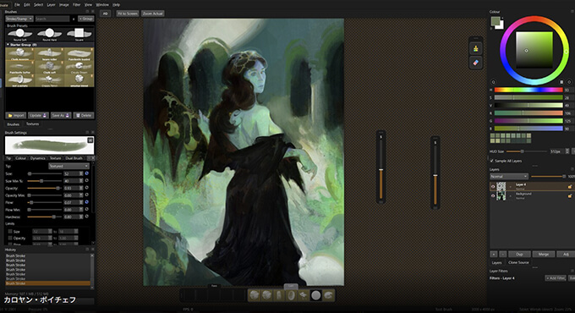Click the Merge layers button
Viewport: 575px width, 313px height.
pyautogui.click(x=544, y=255)
